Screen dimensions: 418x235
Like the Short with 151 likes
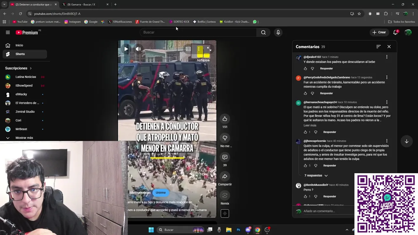tap(225, 119)
